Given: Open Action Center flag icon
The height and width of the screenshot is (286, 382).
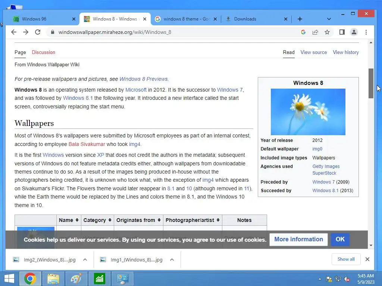Looking at the screenshot, I should coord(329,279).
